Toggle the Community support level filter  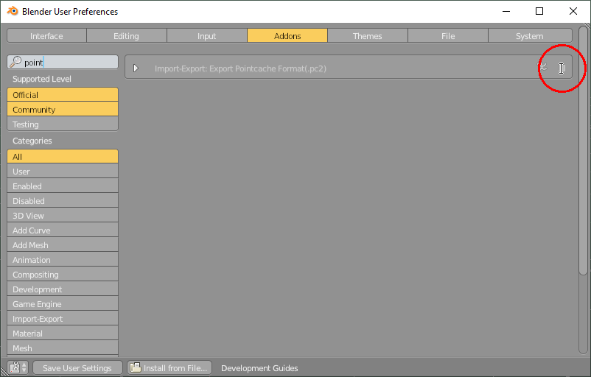63,109
